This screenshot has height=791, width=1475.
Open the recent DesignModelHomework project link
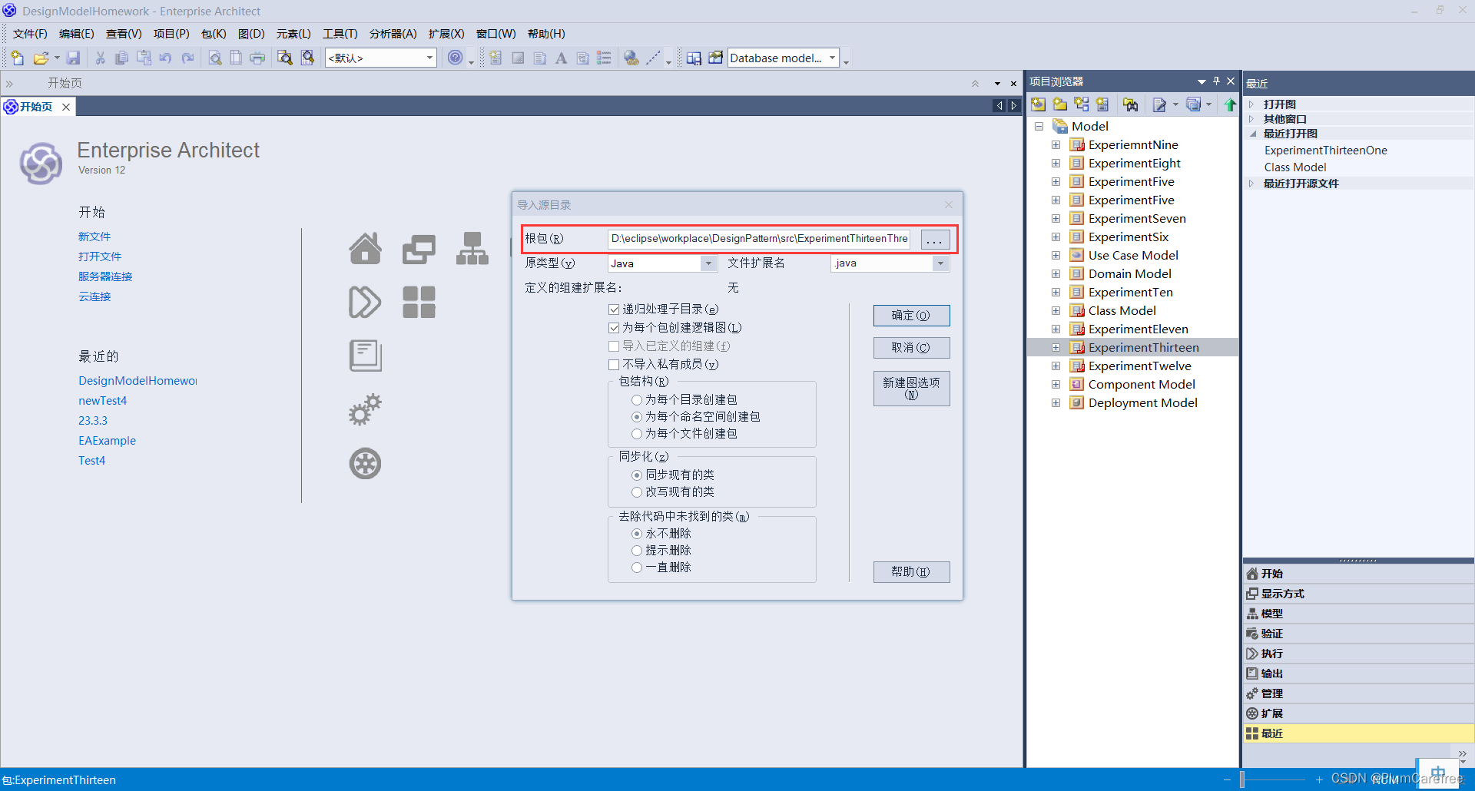138,381
